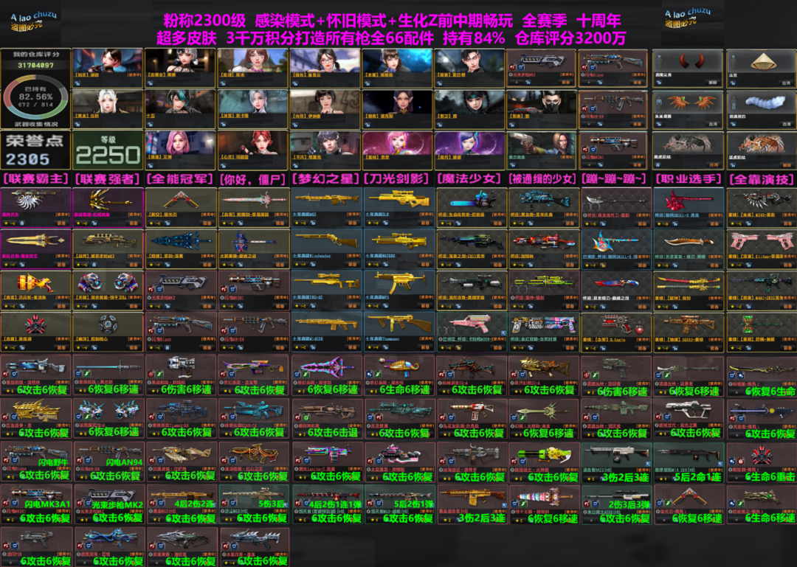
Task: Select the gold 十年典藏 Winchester shotgun
Action: (x=326, y=249)
